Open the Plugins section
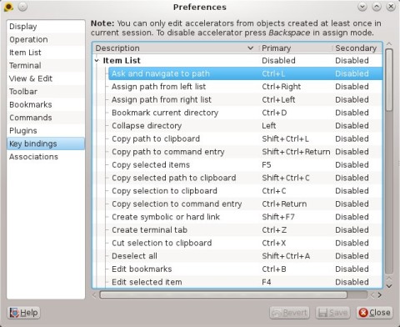 46,131
